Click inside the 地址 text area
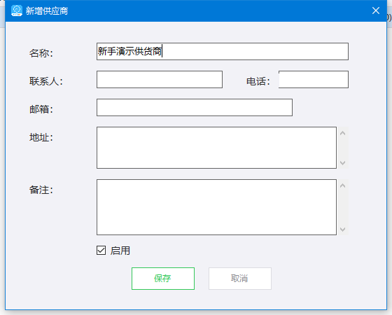 point(216,148)
